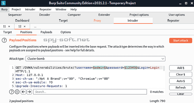Open a new attack tab via the … tab

click(35, 26)
